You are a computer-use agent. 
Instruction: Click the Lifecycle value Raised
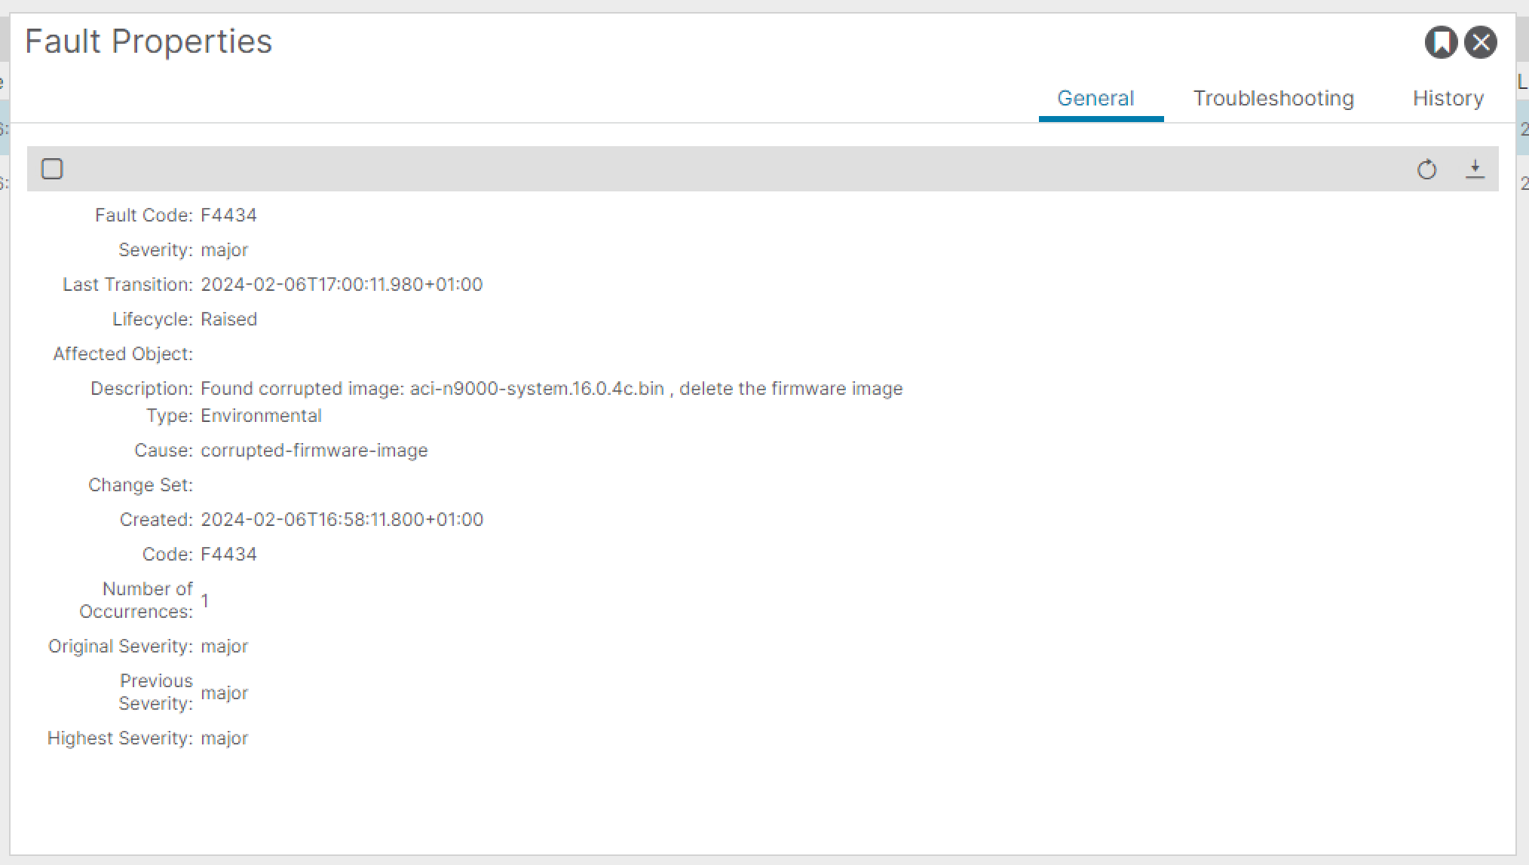pyautogui.click(x=228, y=319)
